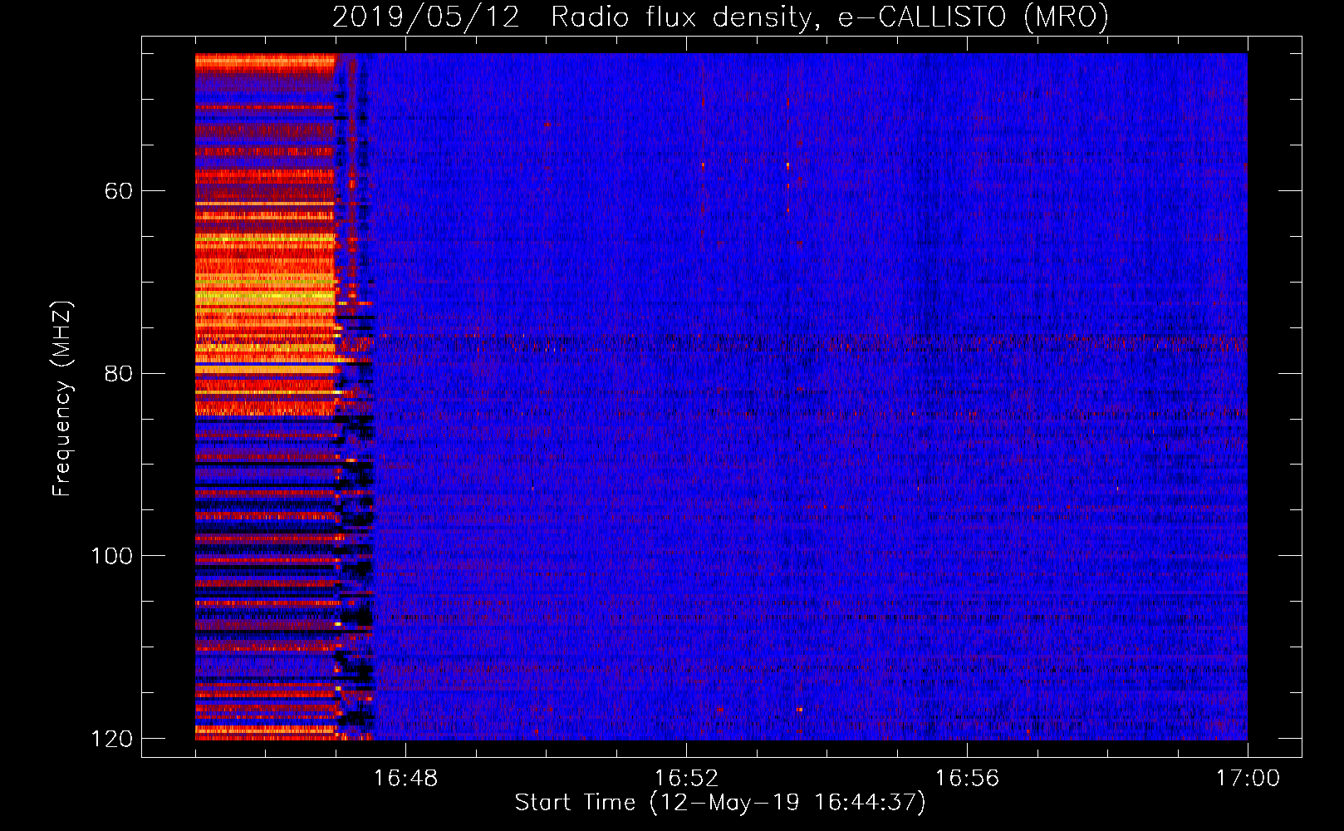Image resolution: width=1344 pixels, height=831 pixels.
Task: Click the 16:52 time tick label
Action: [686, 778]
